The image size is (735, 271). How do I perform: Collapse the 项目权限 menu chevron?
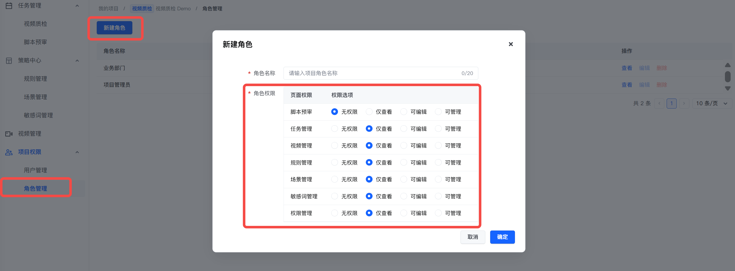pos(77,152)
